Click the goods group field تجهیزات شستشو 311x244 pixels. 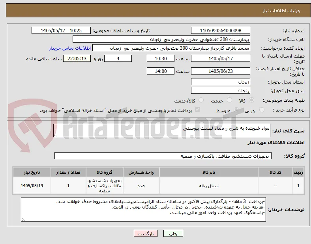(163, 156)
